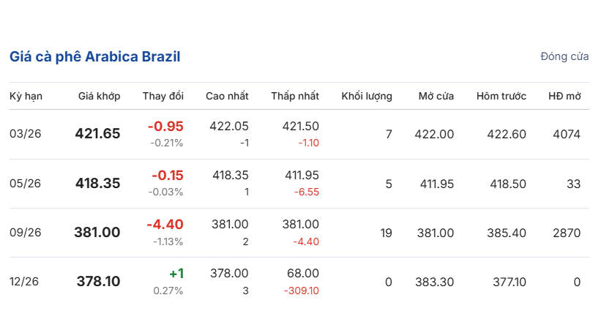Select the Cao nhất column header

[x=227, y=97]
